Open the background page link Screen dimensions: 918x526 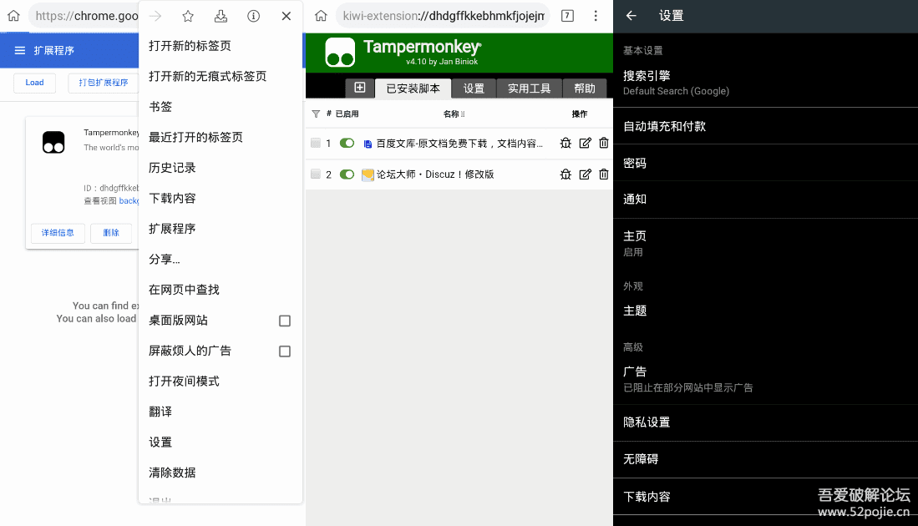(129, 200)
